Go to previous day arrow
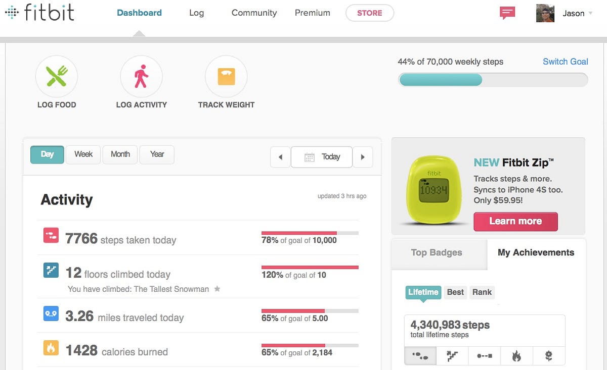The height and width of the screenshot is (370, 607). click(x=281, y=157)
